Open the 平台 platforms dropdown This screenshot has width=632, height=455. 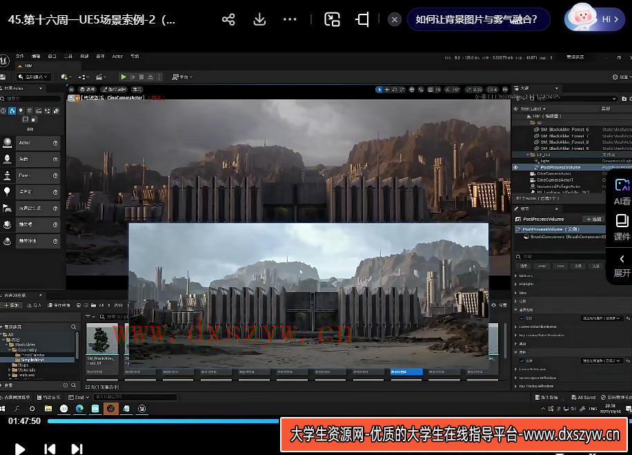183,77
